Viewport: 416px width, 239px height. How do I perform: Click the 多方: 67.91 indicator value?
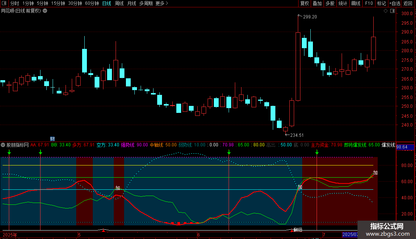pyautogui.click(x=83, y=145)
